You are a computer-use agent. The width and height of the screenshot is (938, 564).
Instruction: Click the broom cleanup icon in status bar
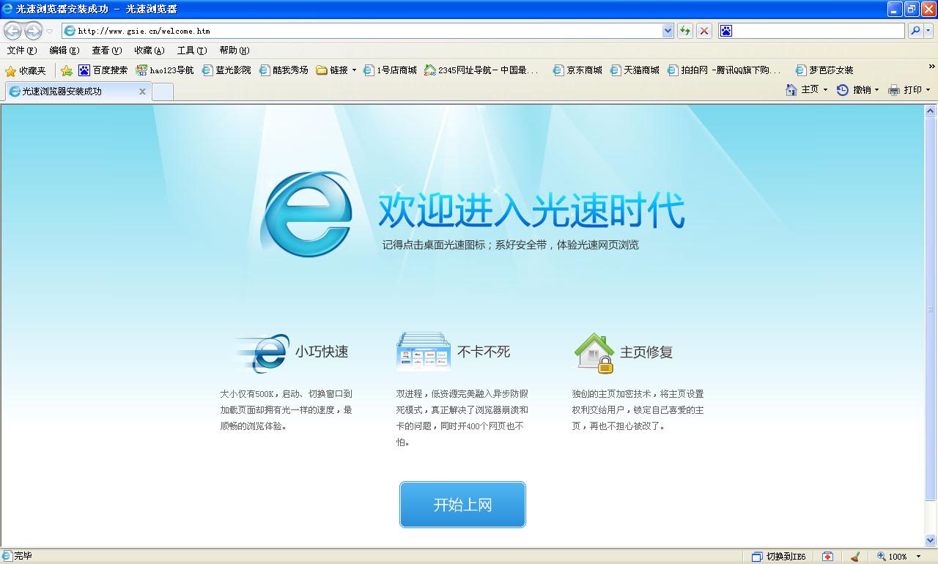coord(855,557)
